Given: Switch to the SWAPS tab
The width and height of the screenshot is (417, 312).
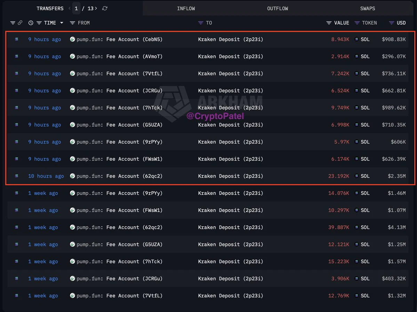Looking at the screenshot, I should [x=368, y=8].
